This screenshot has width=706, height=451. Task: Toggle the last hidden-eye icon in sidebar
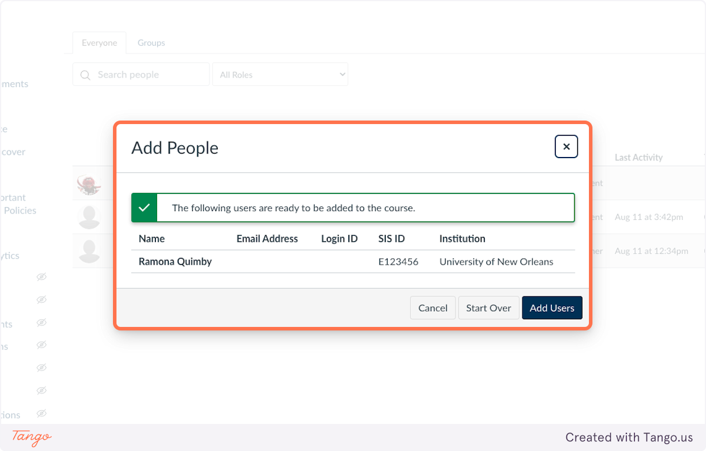point(41,413)
